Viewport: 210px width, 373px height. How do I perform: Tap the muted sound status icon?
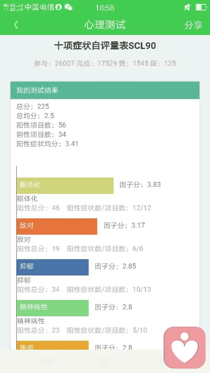tap(187, 7)
